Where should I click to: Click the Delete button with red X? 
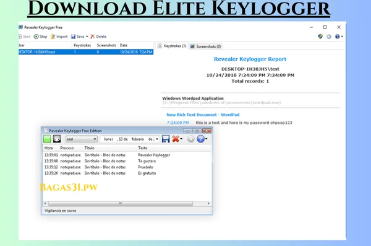[x=98, y=37]
